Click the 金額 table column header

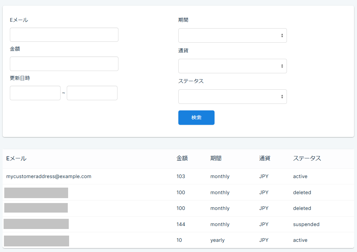pos(182,158)
